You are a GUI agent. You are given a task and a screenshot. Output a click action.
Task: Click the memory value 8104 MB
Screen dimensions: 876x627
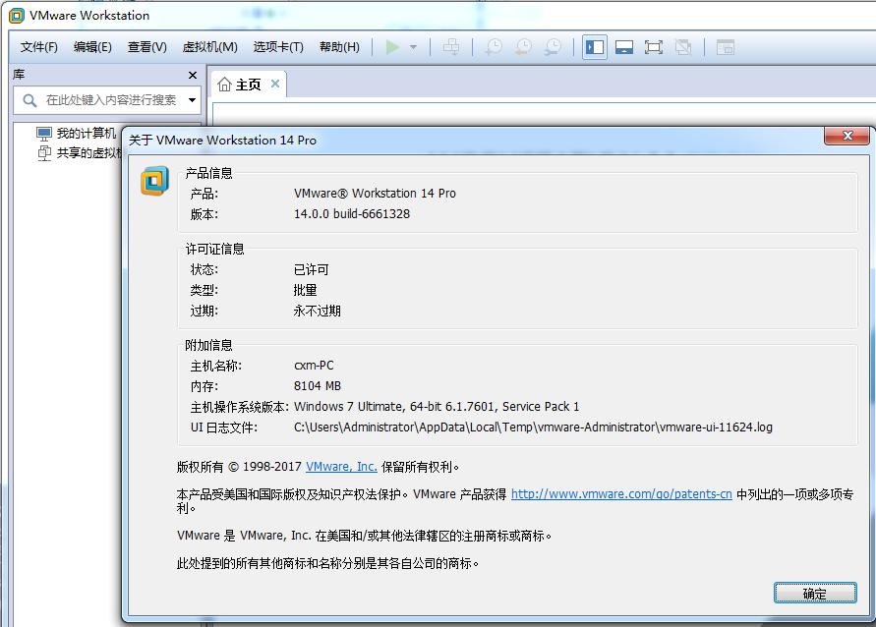pyautogui.click(x=318, y=386)
